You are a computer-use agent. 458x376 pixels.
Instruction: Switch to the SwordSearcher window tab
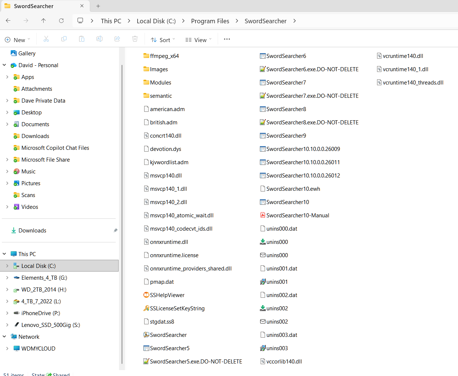44,6
